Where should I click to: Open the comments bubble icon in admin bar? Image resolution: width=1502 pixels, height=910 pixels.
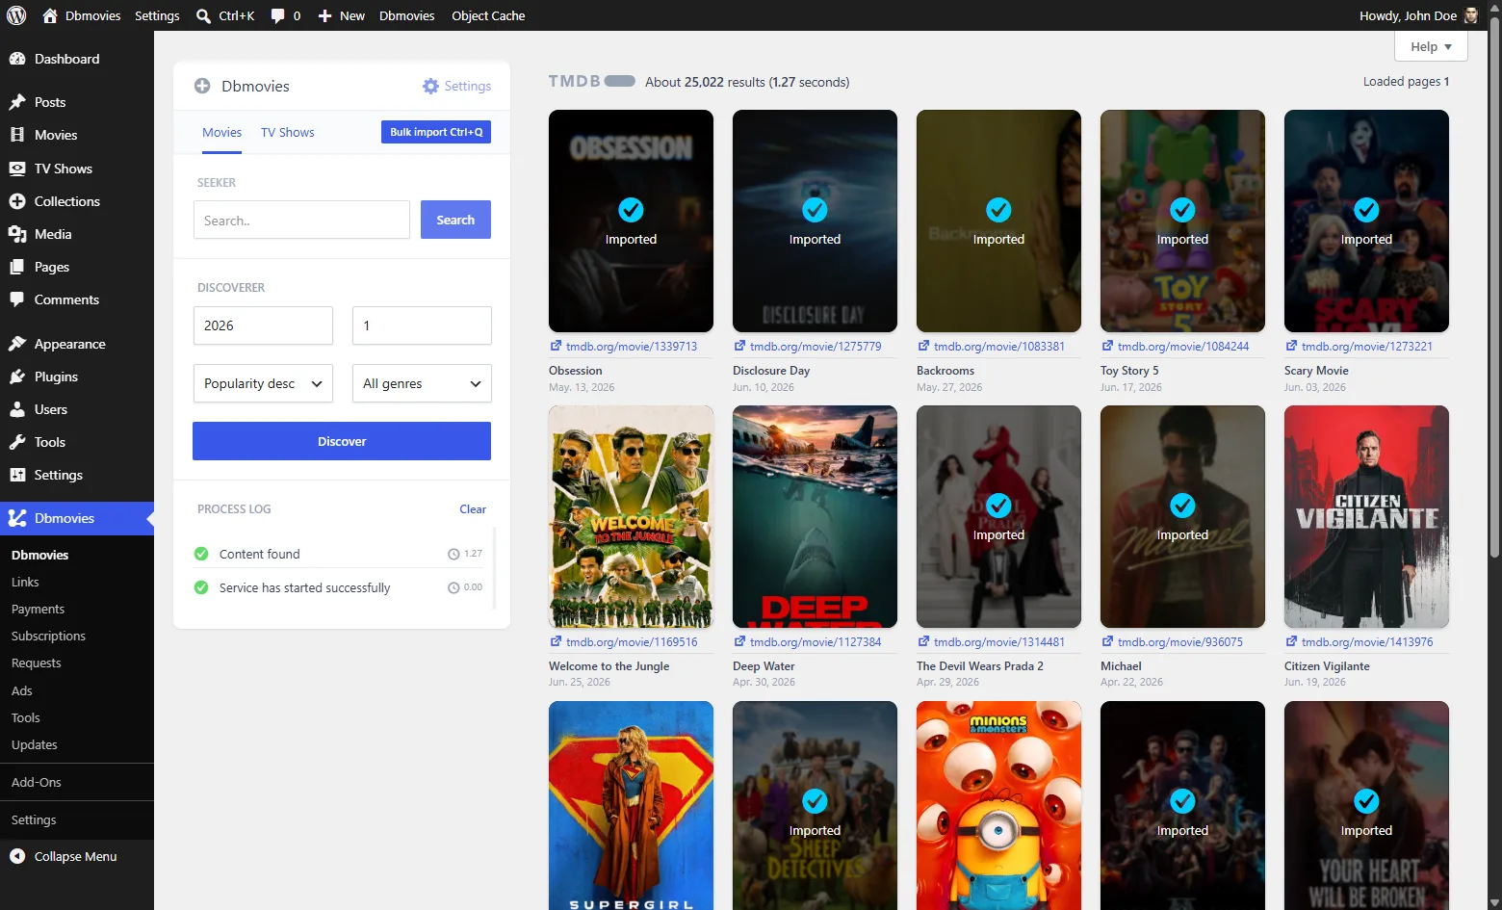coord(277,15)
